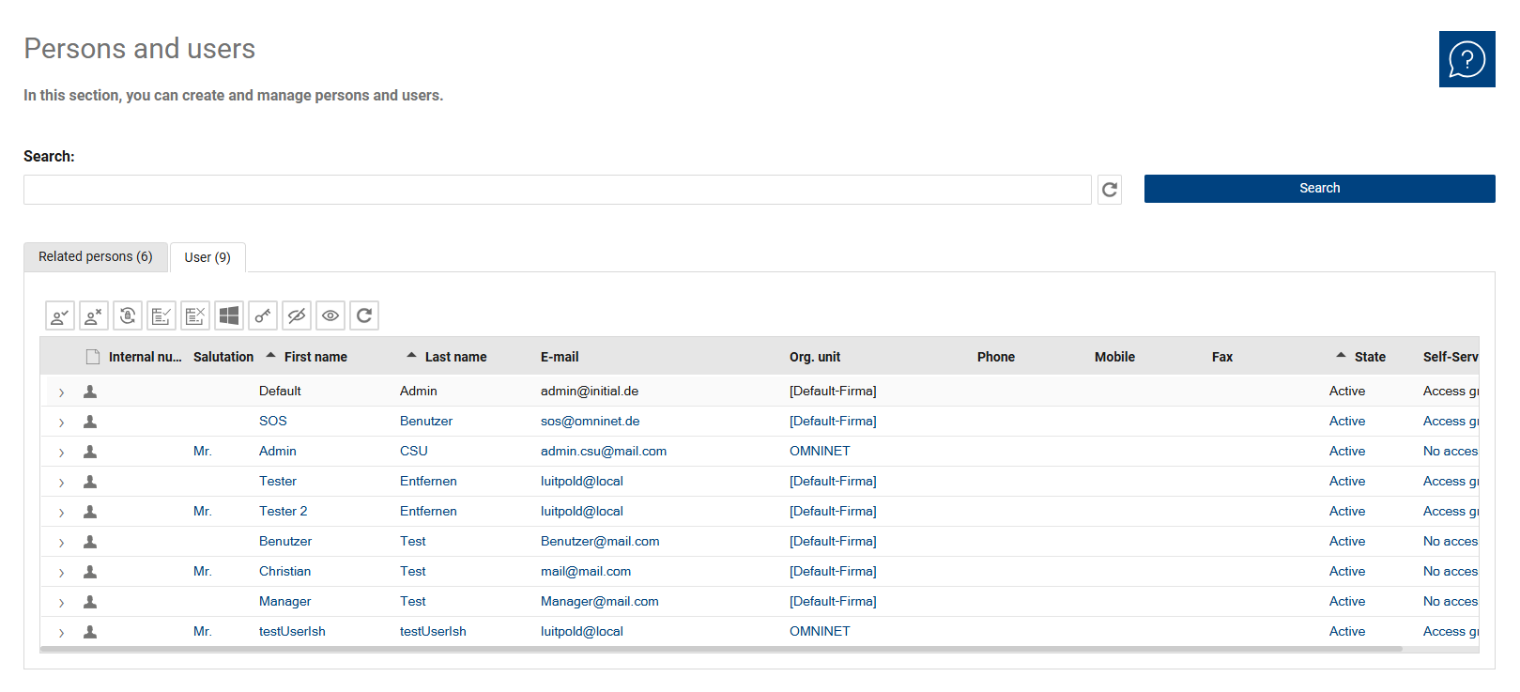The image size is (1520, 692).
Task: Click person icon in SOS Benutzer row
Action: click(90, 422)
